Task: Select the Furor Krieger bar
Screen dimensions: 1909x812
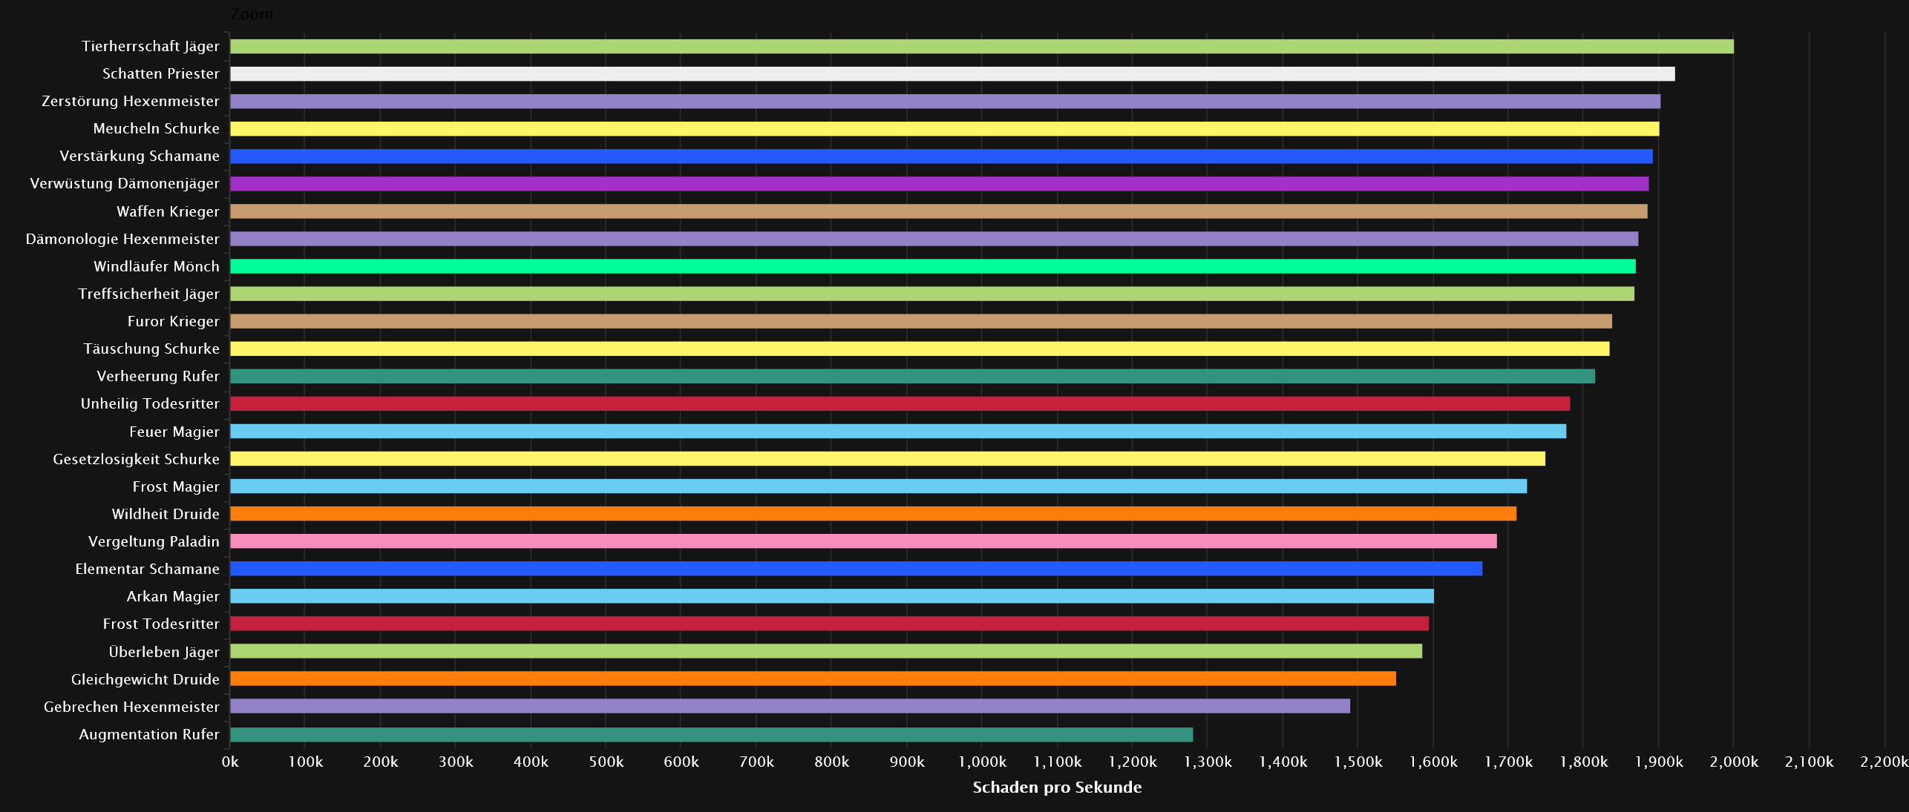Action: [x=921, y=321]
